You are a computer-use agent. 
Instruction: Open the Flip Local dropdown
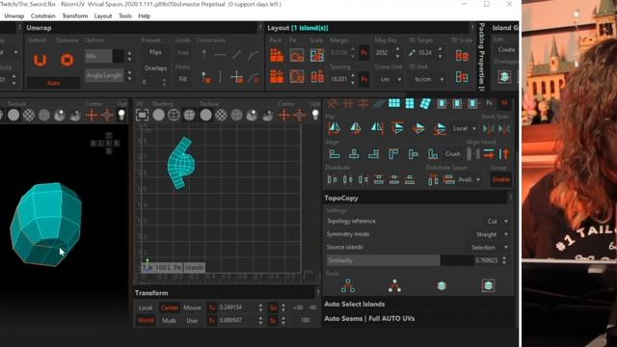pyautogui.click(x=465, y=128)
